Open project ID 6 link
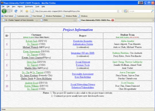 (x=7, y=65)
